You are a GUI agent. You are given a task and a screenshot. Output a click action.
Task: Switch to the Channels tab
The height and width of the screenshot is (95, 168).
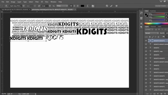[x=153, y=26]
